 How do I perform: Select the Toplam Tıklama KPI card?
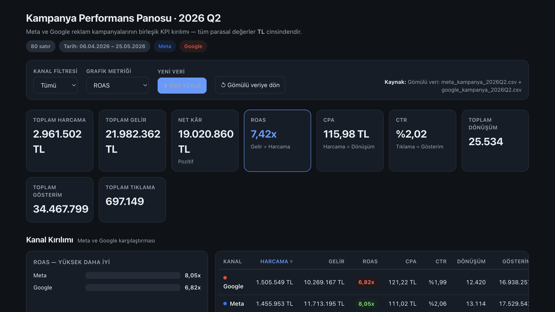coord(132,200)
